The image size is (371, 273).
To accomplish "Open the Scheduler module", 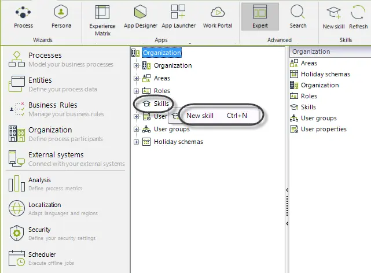I will (x=42, y=259).
